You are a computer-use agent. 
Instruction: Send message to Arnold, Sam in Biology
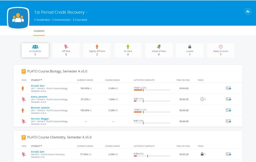228,88
